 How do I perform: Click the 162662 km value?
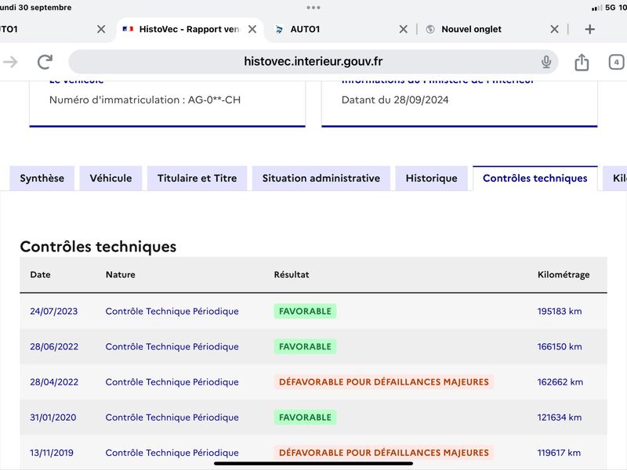coord(560,382)
